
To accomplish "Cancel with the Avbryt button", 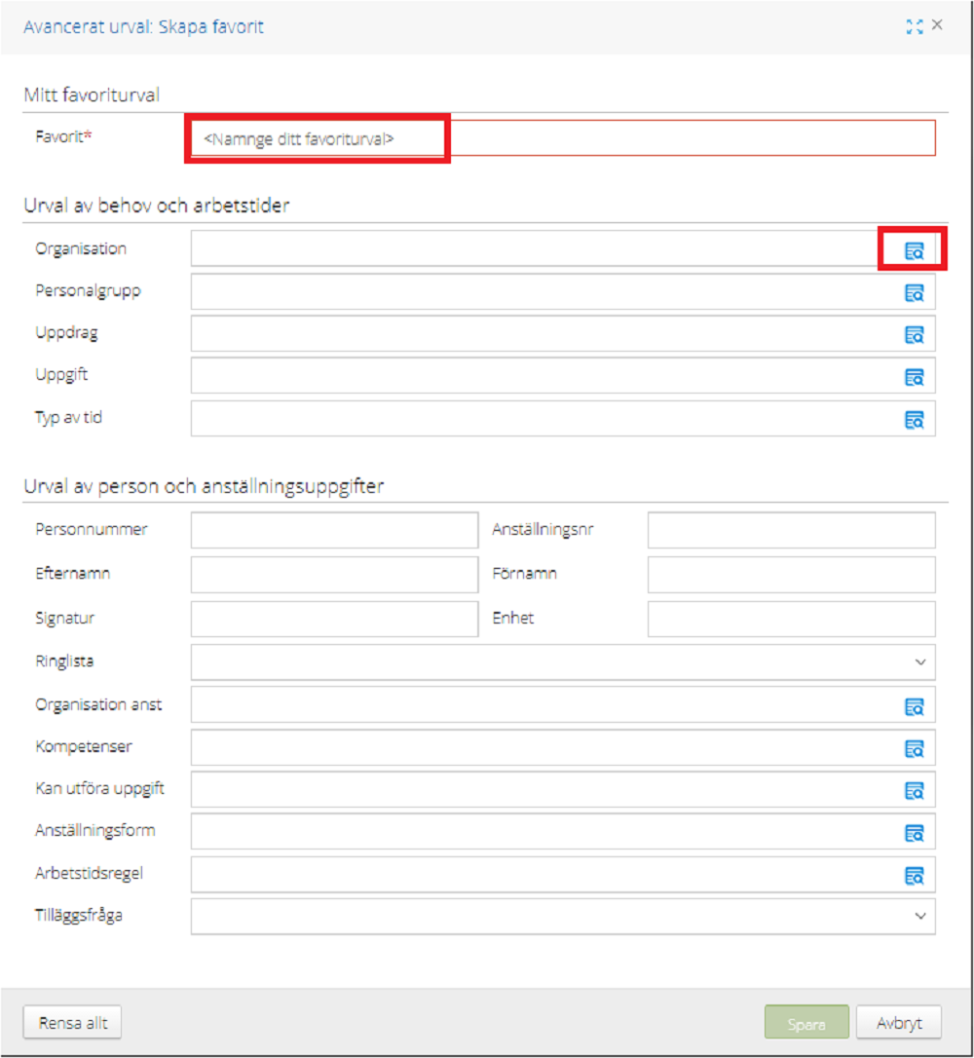I will click(x=899, y=1023).
